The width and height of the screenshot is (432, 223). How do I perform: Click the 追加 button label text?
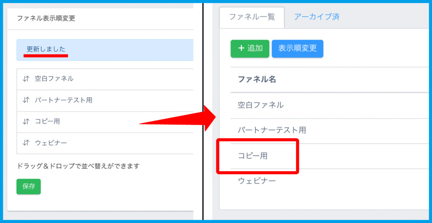pos(255,48)
